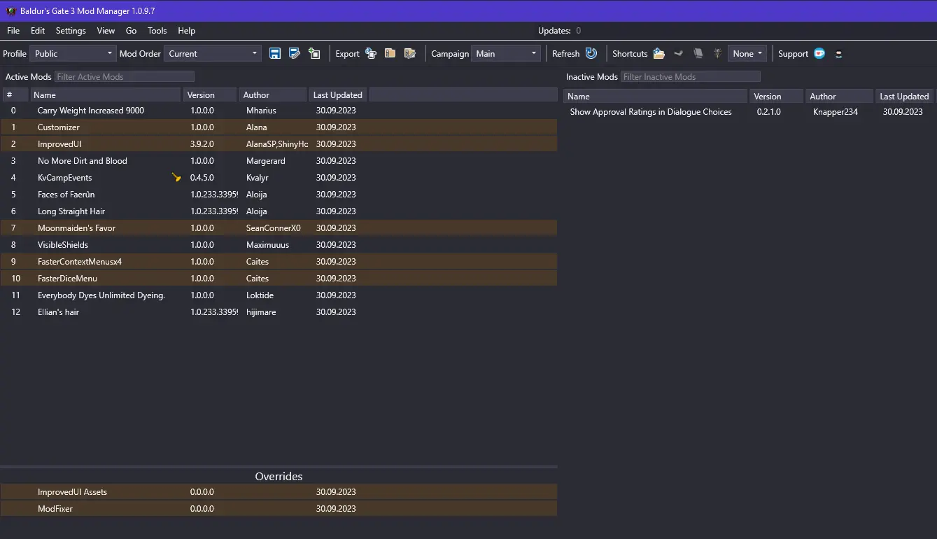Select the ModFixer override row
The image size is (937, 539).
(x=279, y=509)
